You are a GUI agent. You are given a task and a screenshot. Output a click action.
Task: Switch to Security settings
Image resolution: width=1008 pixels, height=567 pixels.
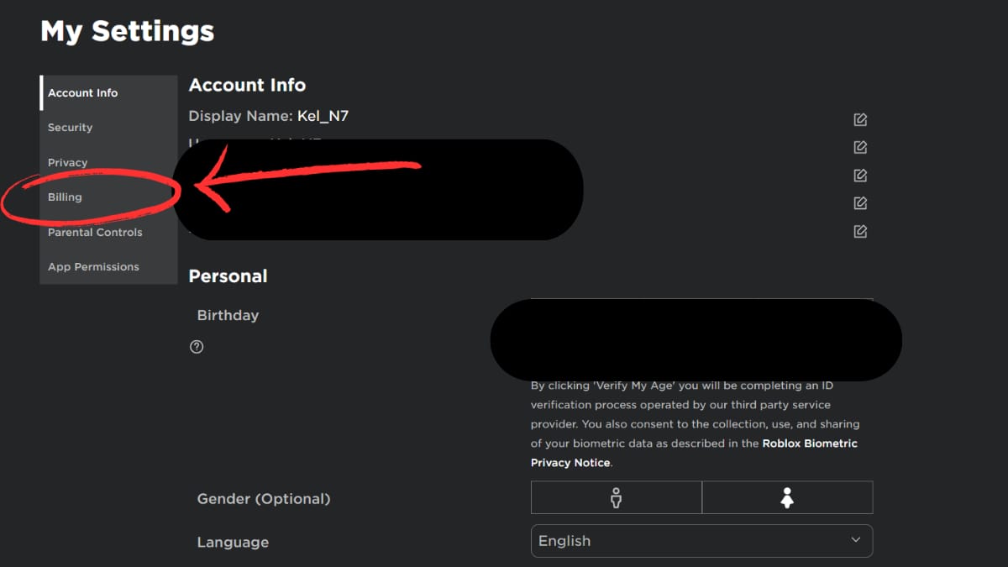pyautogui.click(x=70, y=127)
